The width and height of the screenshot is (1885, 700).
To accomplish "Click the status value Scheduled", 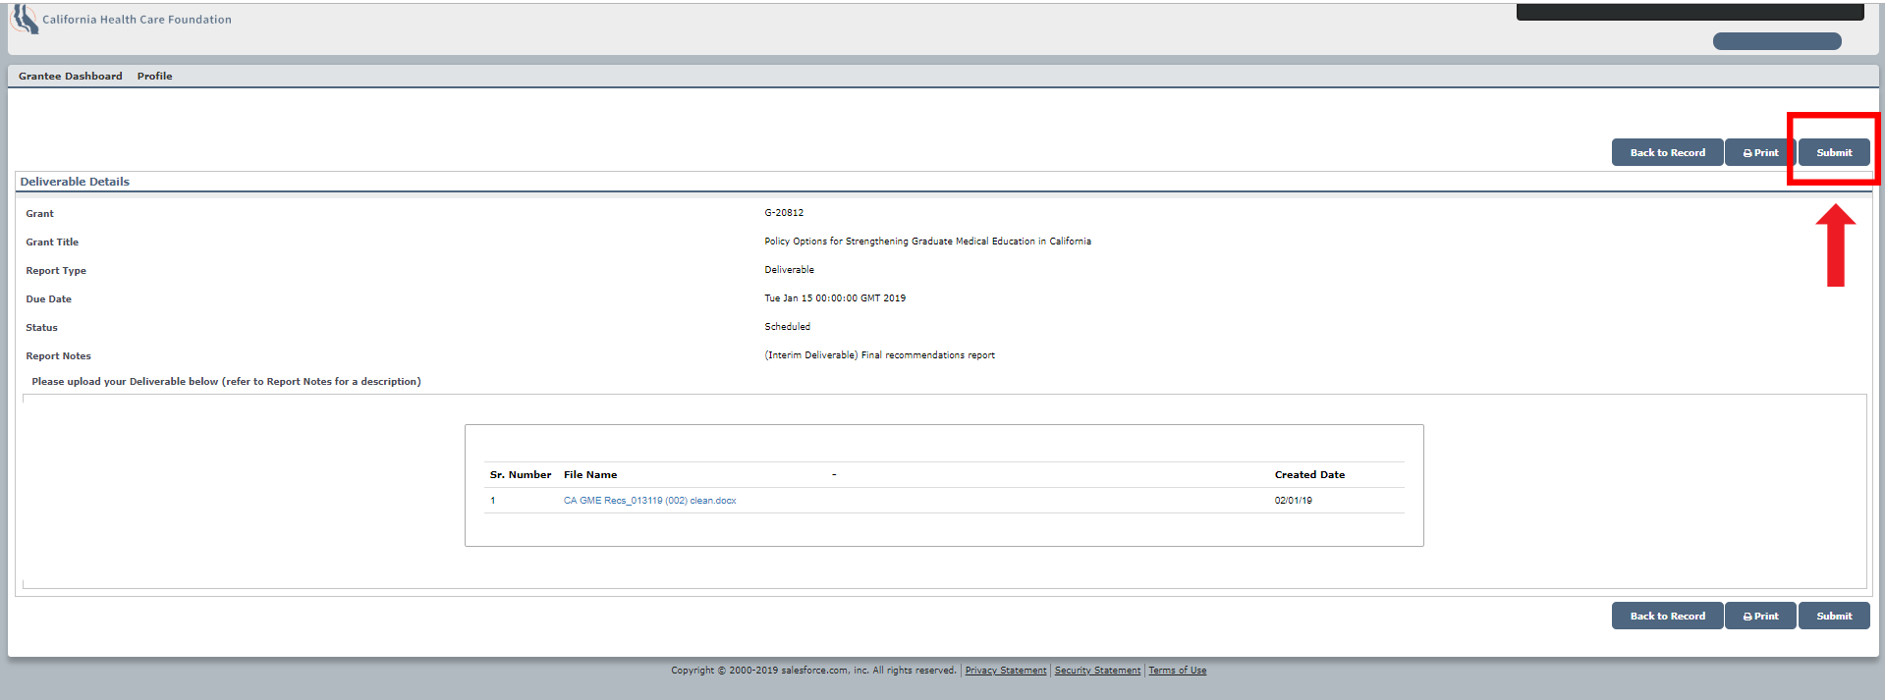I will click(787, 327).
